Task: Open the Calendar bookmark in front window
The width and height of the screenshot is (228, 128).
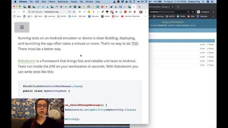Action: click(93, 16)
